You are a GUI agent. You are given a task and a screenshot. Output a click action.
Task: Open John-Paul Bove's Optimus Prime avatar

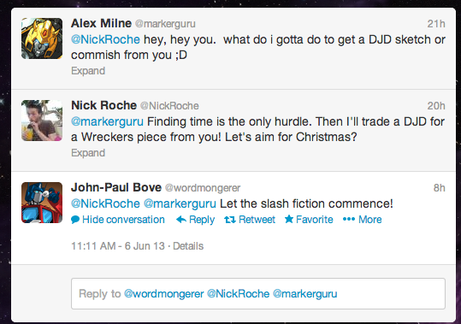(42, 203)
